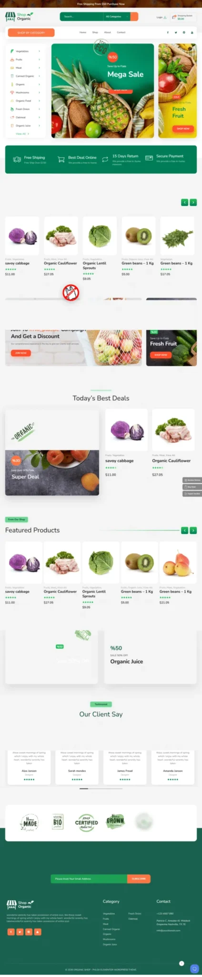Open the About menu item

pos(108,32)
